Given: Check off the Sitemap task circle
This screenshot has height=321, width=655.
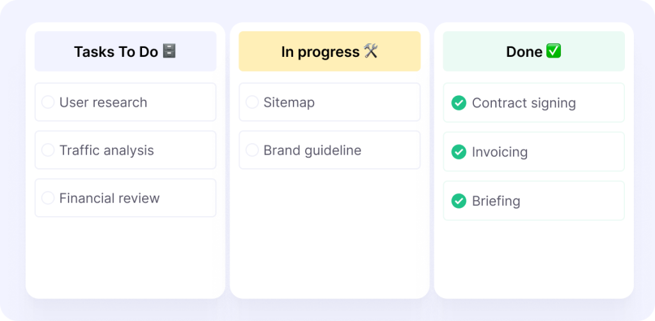Looking at the screenshot, I should click(x=252, y=102).
